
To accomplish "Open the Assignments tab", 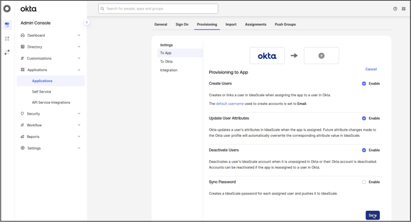I will click(256, 25).
